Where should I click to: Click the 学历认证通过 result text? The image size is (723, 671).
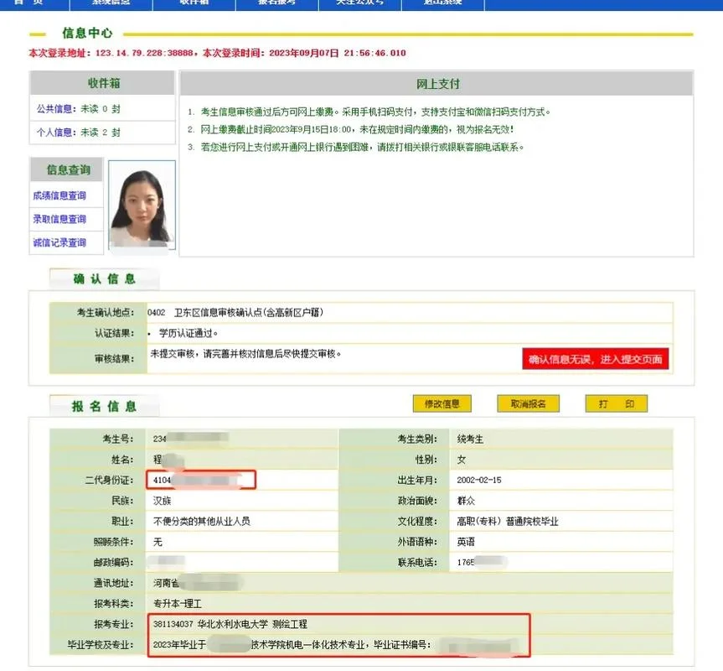(188, 333)
